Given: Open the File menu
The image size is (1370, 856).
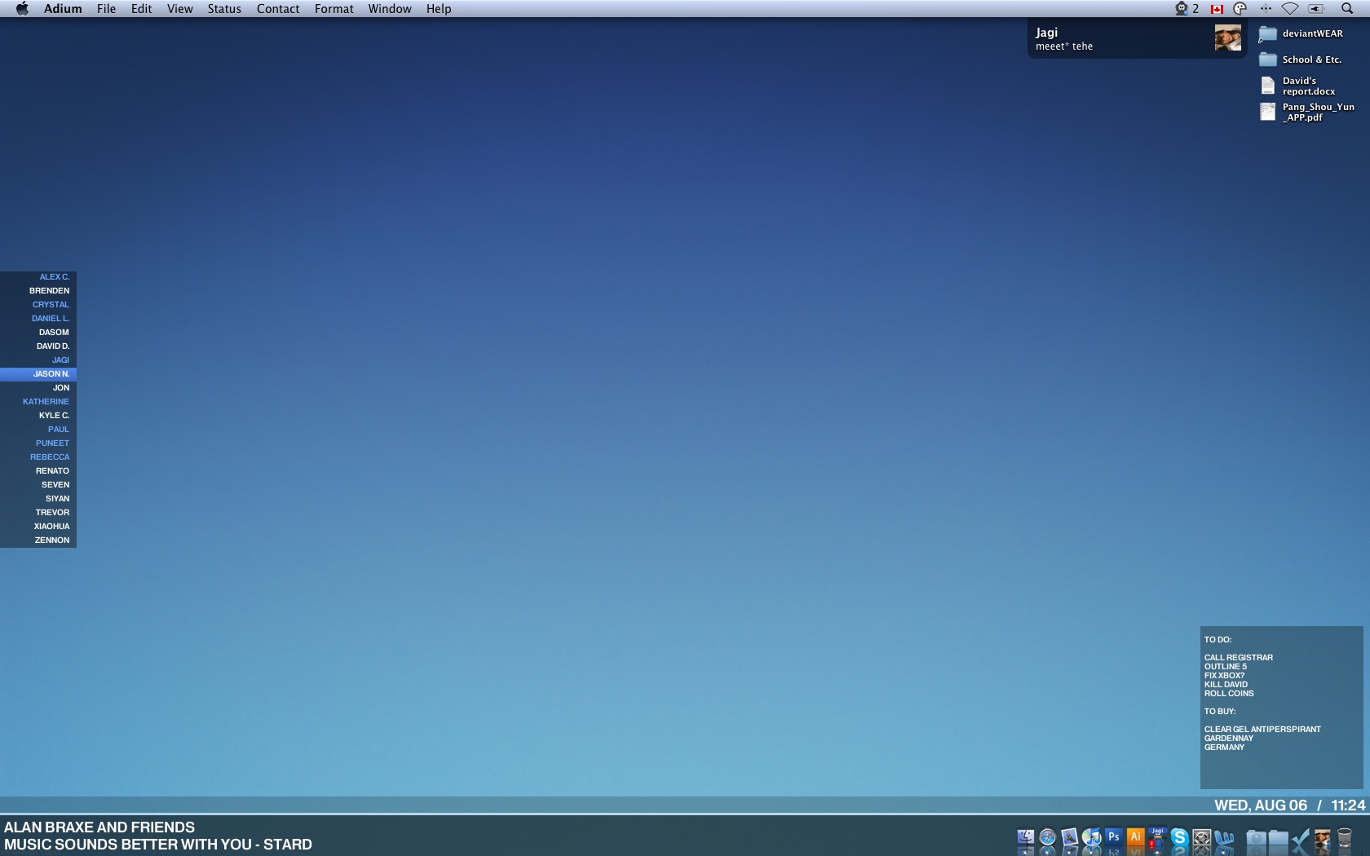Looking at the screenshot, I should pos(106,9).
